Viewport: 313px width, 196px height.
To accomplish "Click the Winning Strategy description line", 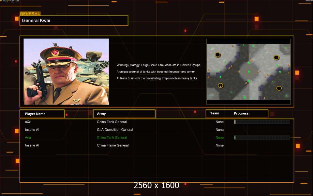I will click(x=158, y=65).
